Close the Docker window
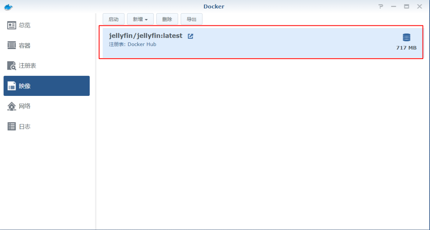Viewport: 430px width, 230px height. 420,6
